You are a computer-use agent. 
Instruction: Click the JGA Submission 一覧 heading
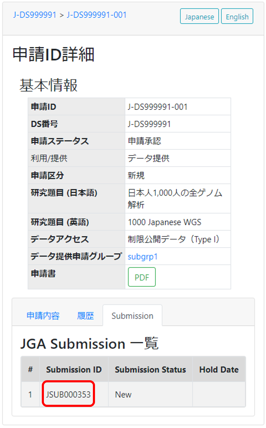(90, 344)
